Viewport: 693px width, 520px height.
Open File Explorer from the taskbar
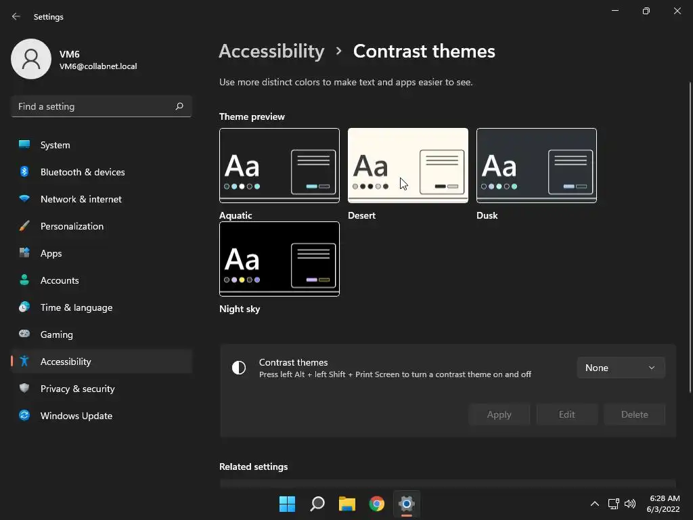point(347,504)
